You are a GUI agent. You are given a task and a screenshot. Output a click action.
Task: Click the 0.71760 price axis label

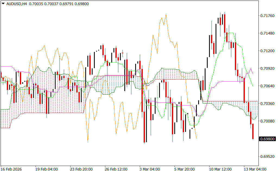point(267,16)
